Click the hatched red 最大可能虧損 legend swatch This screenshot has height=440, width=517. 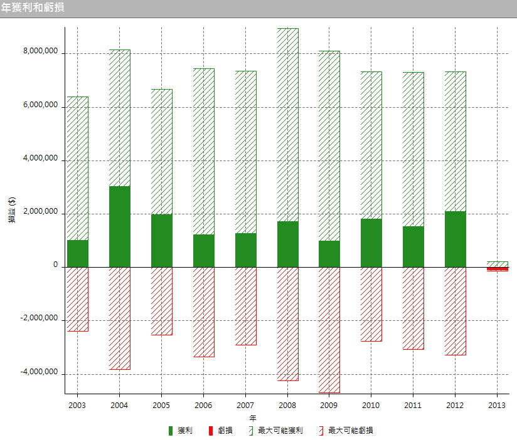click(x=321, y=431)
